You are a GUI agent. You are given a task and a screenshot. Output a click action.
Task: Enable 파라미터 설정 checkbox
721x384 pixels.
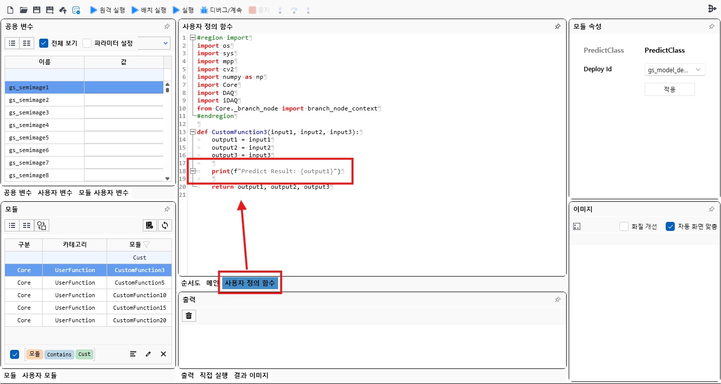pos(86,43)
